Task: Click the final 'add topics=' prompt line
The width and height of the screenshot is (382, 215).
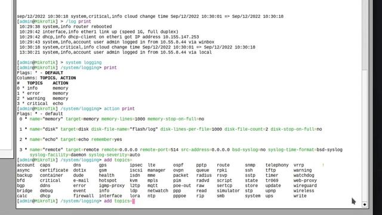Action: [x=76, y=201]
